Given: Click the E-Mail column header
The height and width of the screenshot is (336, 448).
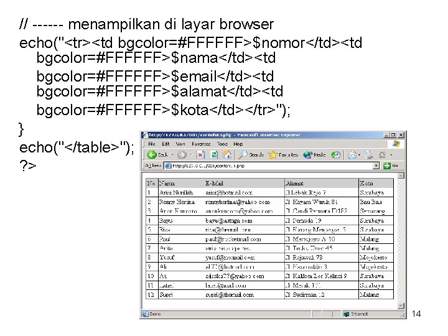Looking at the screenshot, I should pos(214,183).
